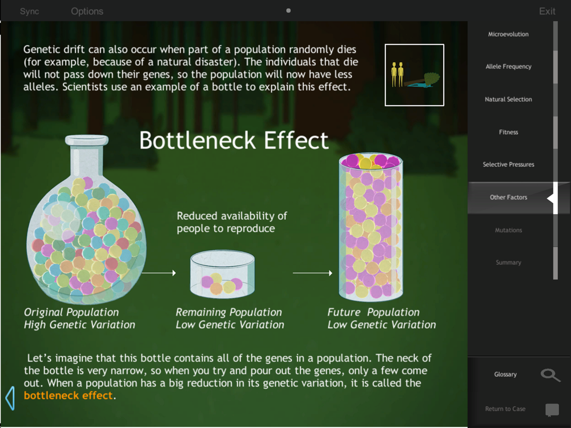Open Natural Selection section
The width and height of the screenshot is (571, 428).
(x=508, y=99)
